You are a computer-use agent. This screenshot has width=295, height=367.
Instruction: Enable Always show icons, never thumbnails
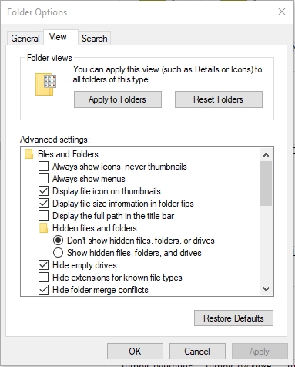pos(43,167)
